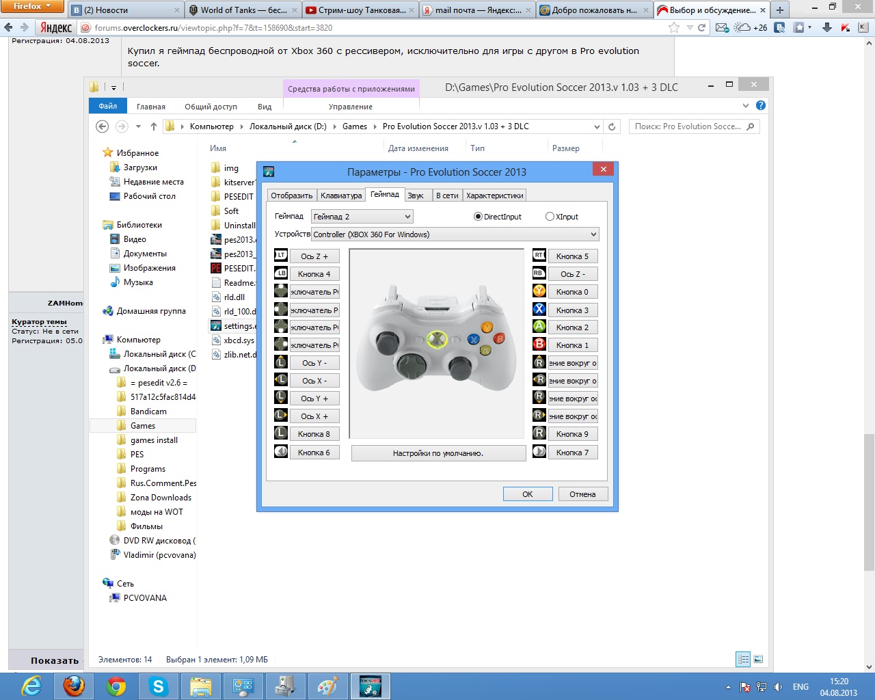Click the Start button icon beside Кнопка 7
Screen dimensions: 875x700
[x=539, y=452]
